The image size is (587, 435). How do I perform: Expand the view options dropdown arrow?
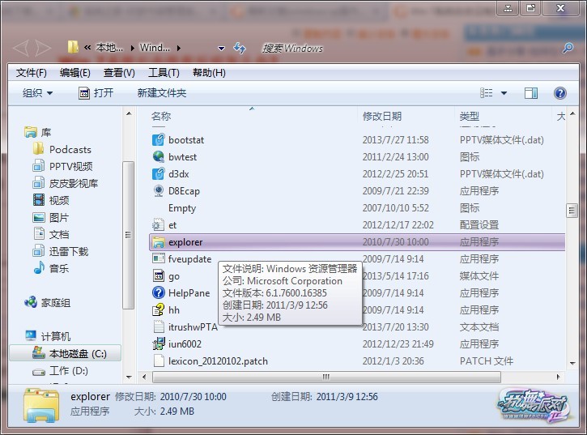point(504,93)
